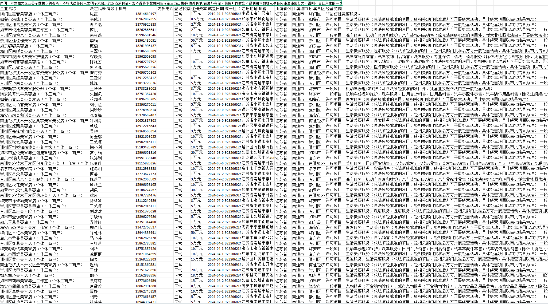Image resolution: width=548 pixels, height=304 pixels.
Task: Click the 法定代表 column header cell
Action: (x=97, y=9)
